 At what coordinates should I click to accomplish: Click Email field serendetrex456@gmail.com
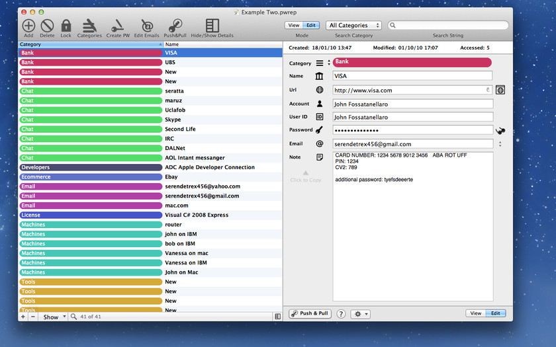tap(413, 144)
